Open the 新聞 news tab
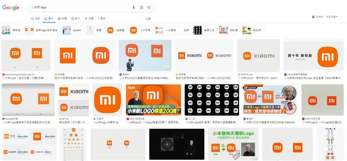 tap(62, 18)
